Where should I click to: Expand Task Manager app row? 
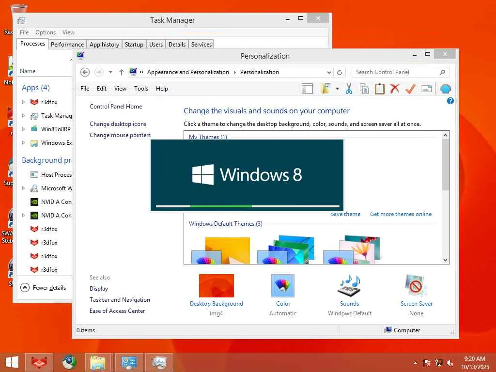[x=23, y=116]
